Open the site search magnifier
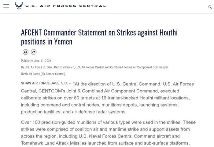The height and width of the screenshot is (147, 214). point(210,7)
